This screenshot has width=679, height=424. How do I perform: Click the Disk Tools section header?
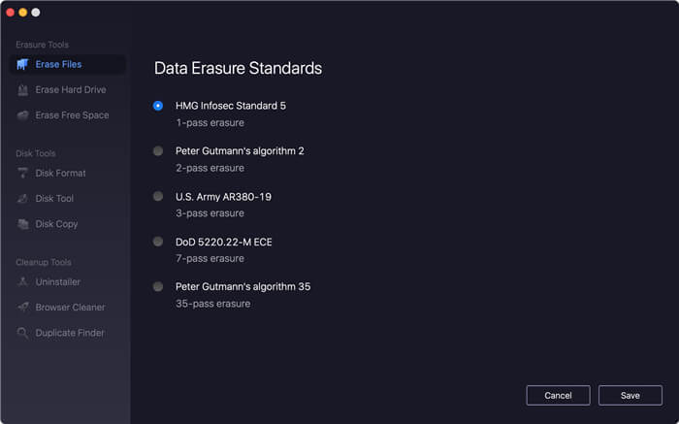36,153
